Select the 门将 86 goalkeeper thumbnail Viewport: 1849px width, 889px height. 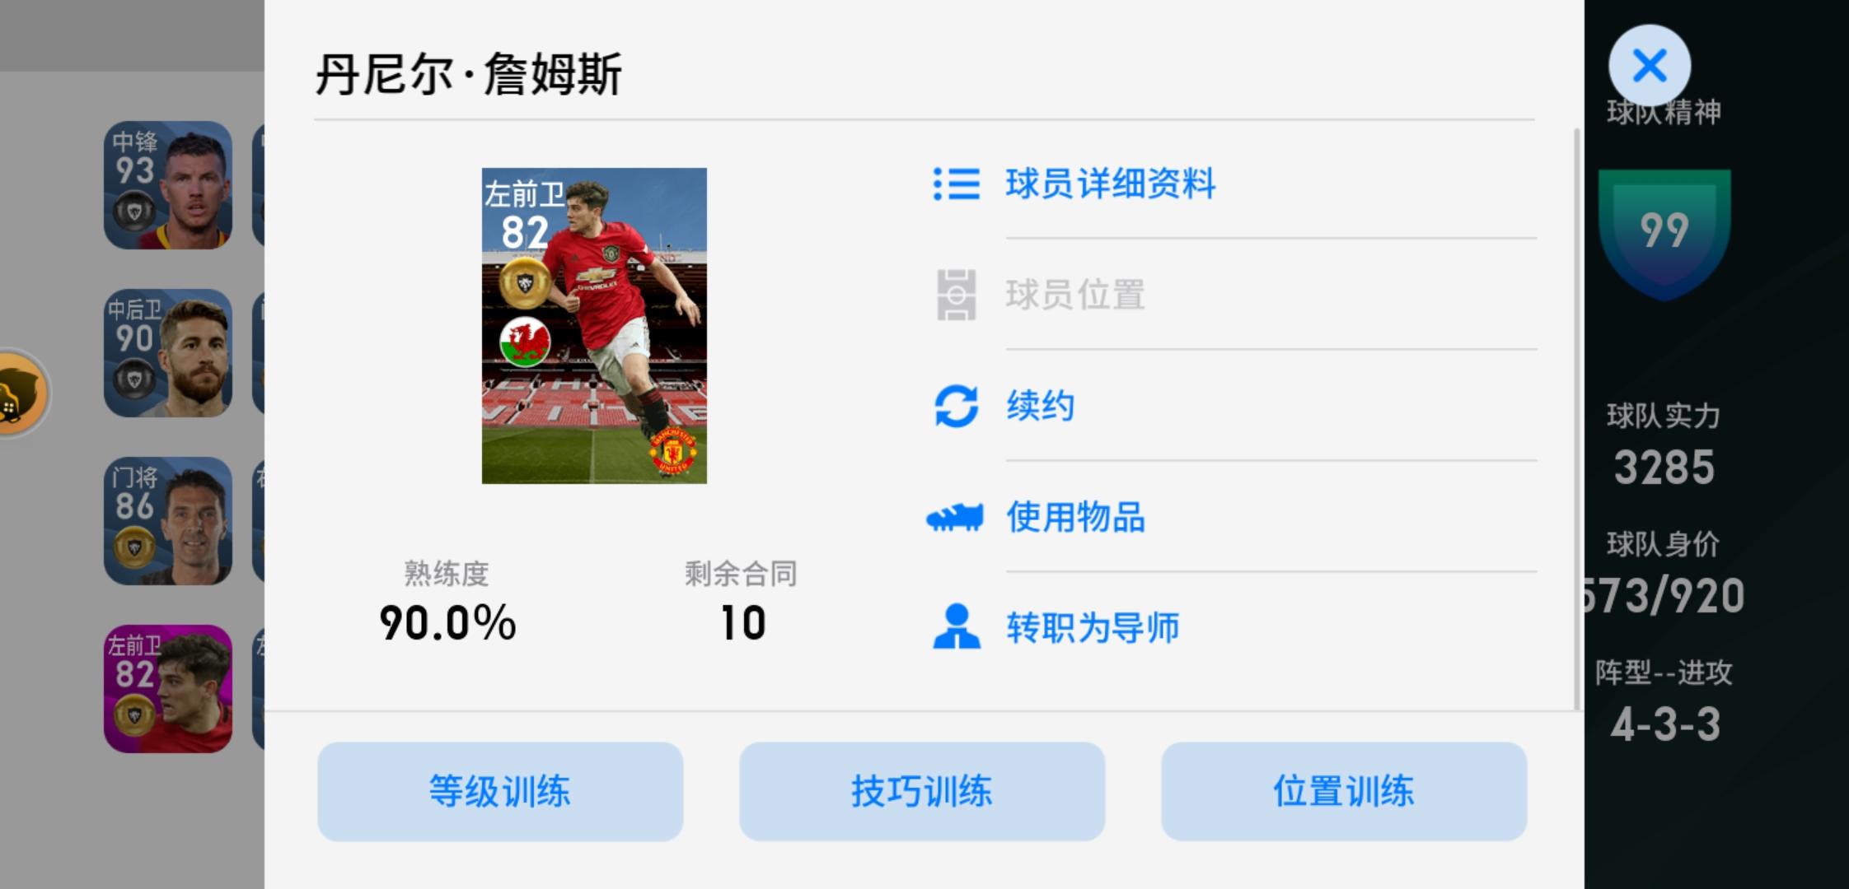click(x=168, y=521)
